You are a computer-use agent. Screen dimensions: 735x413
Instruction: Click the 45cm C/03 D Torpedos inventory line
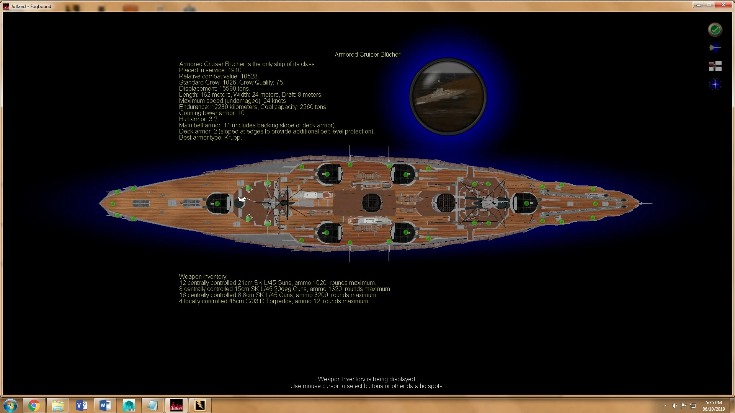pos(274,301)
